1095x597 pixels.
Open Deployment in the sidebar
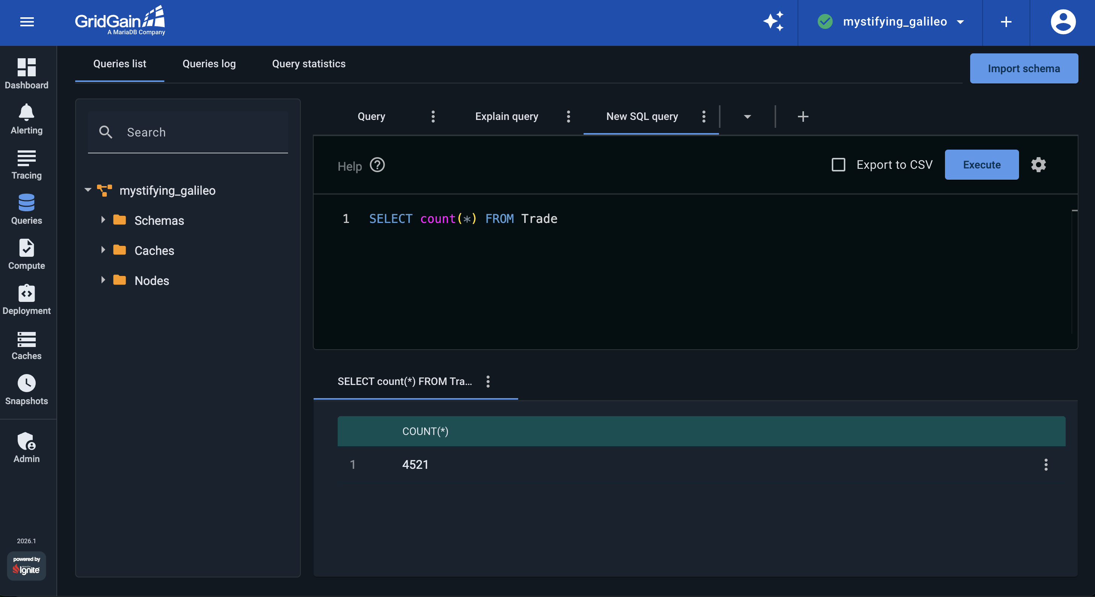26,299
